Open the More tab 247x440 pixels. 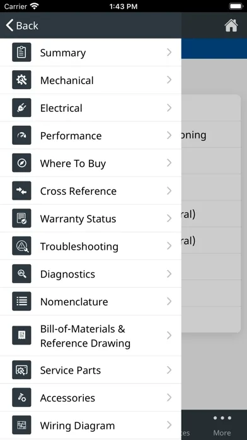tap(222, 425)
